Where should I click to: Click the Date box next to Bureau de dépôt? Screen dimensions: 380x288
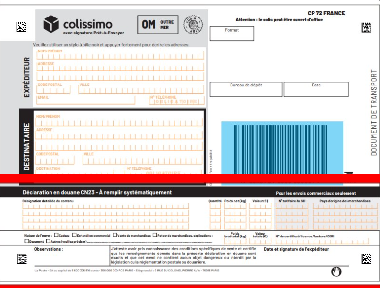(x=316, y=89)
